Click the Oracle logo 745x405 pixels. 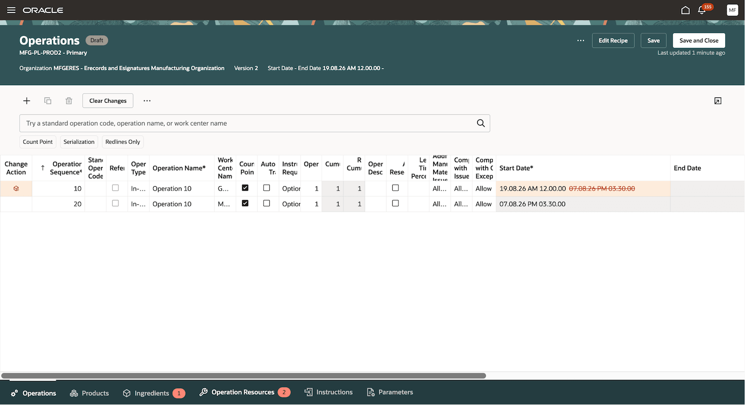coord(43,10)
